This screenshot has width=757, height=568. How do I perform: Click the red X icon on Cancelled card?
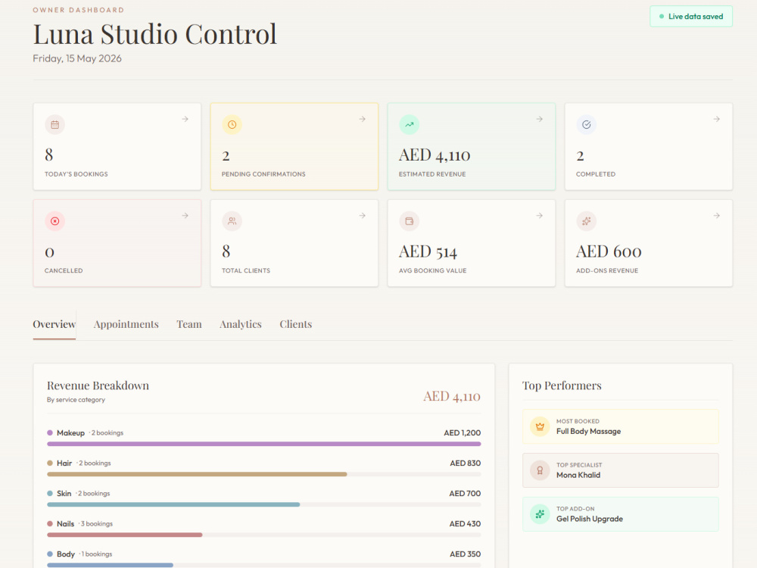[x=55, y=221]
